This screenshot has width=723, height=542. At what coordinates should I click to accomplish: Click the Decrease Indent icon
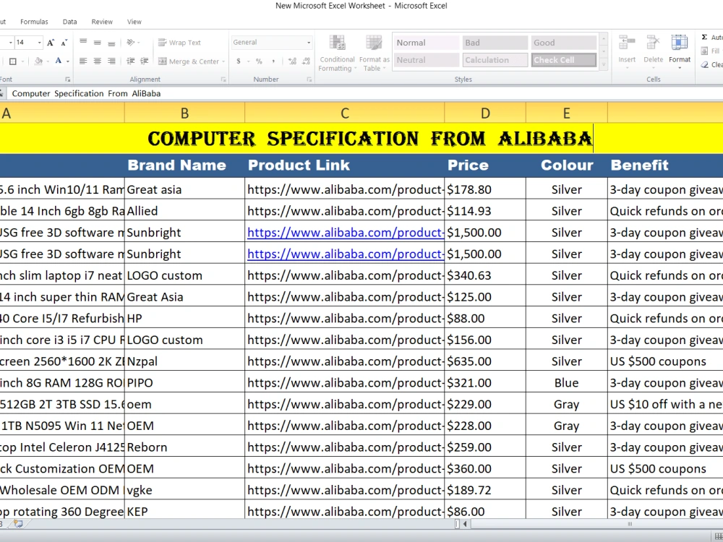tap(130, 61)
